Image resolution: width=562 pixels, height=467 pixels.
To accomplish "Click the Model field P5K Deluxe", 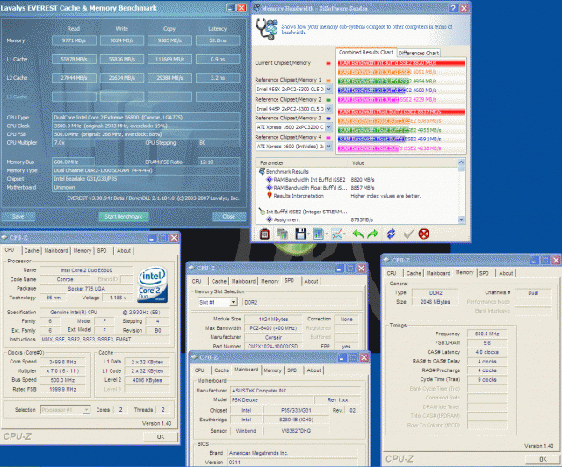I will [271, 400].
